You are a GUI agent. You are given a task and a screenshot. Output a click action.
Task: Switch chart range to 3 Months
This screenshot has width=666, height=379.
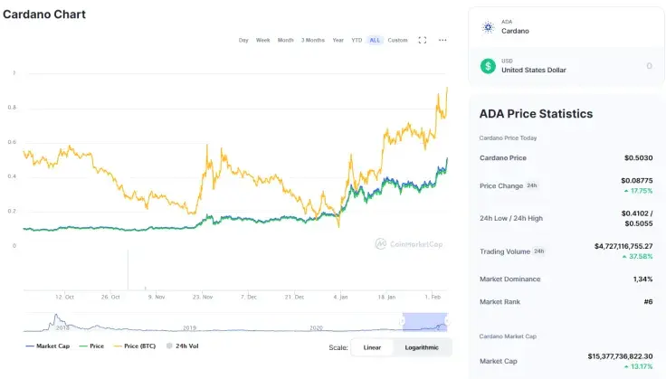pyautogui.click(x=313, y=40)
